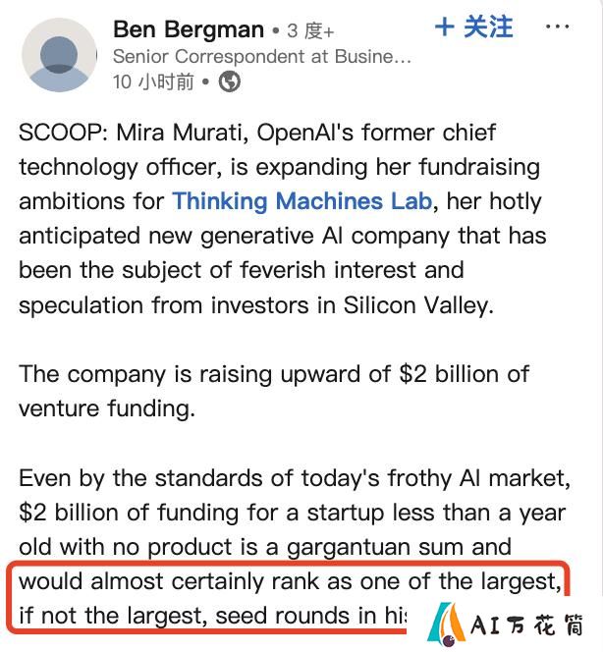Screen dimensions: 603x652
Task: Click the 10 小时前 timestamp
Action: click(x=153, y=81)
